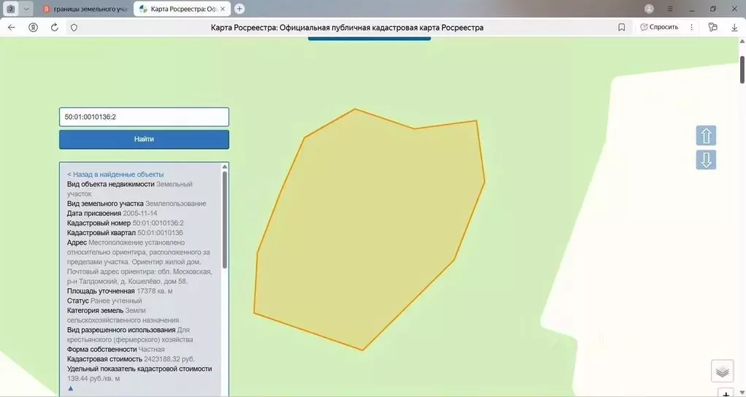This screenshot has width=746, height=397.
Task: Switch to the границы земельного участка tab
Action: (x=84, y=9)
